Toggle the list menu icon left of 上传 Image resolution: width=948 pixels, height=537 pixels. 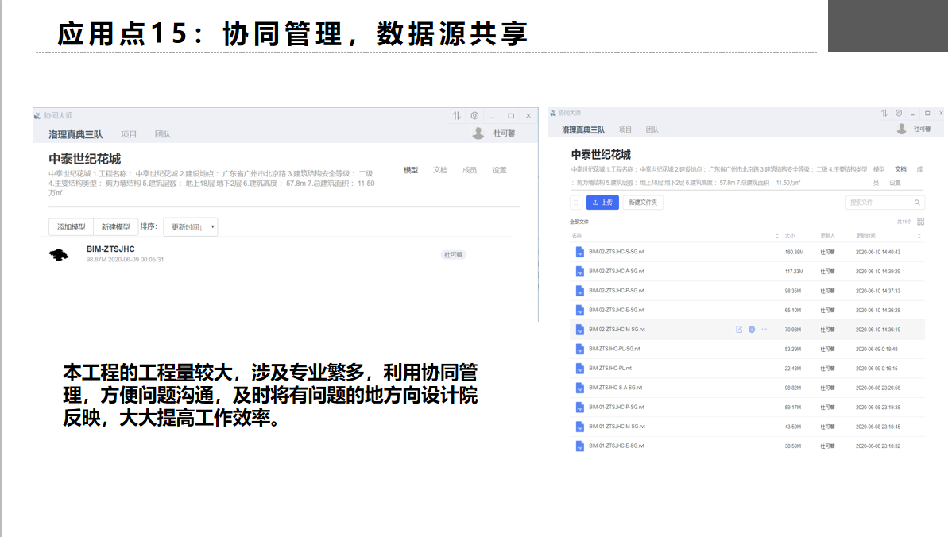click(577, 203)
